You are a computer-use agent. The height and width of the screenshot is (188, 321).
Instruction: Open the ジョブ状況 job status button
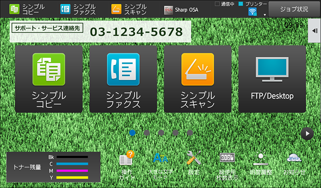(294, 9)
